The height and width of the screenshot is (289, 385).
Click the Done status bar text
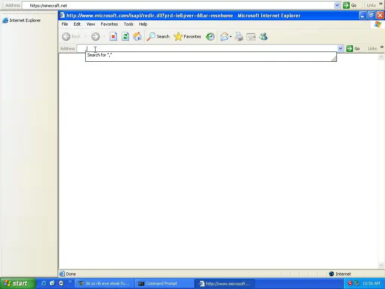(x=71, y=274)
